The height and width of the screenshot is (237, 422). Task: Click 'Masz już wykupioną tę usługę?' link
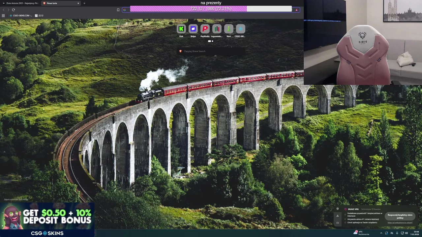(x=400, y=223)
